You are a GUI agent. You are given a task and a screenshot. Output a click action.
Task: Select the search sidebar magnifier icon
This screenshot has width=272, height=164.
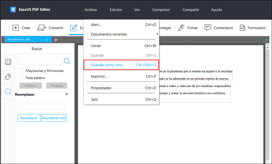click(8, 91)
